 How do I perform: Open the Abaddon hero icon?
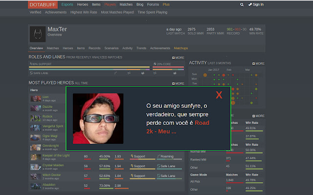pos(36,186)
